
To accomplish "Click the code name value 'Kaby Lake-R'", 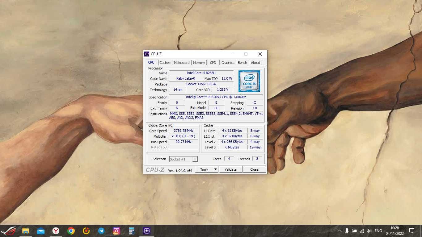I will [x=186, y=78].
